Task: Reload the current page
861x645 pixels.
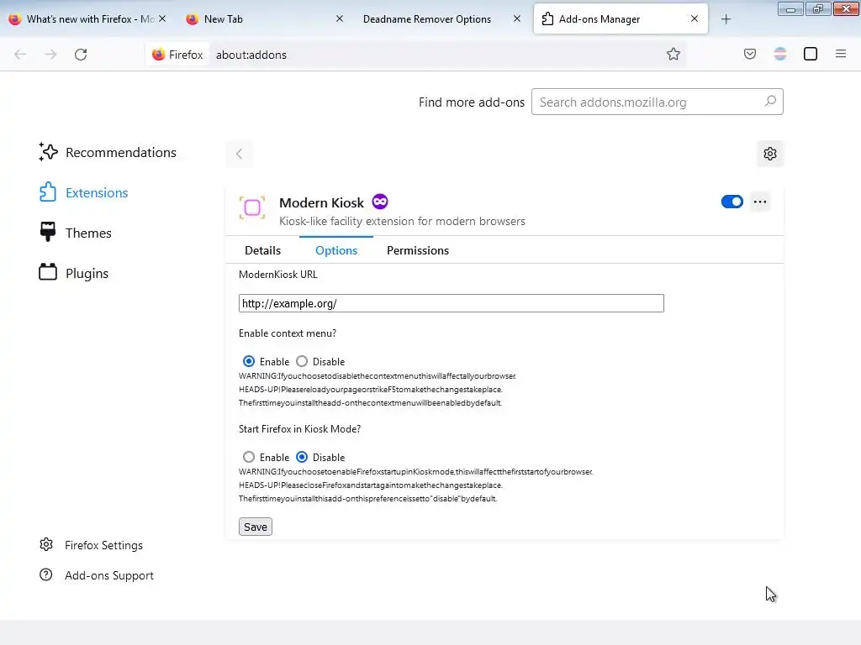Action: tap(81, 55)
